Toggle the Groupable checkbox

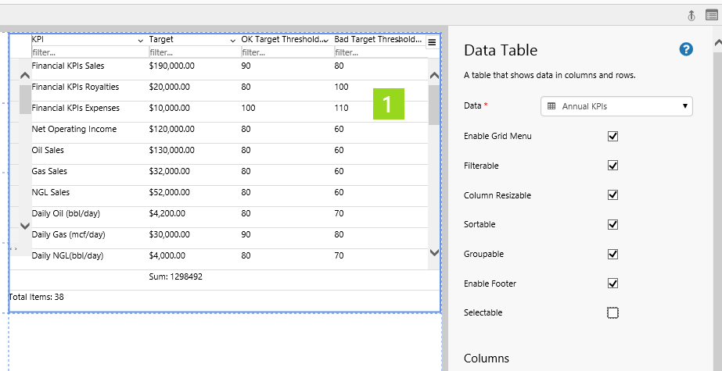tap(612, 254)
